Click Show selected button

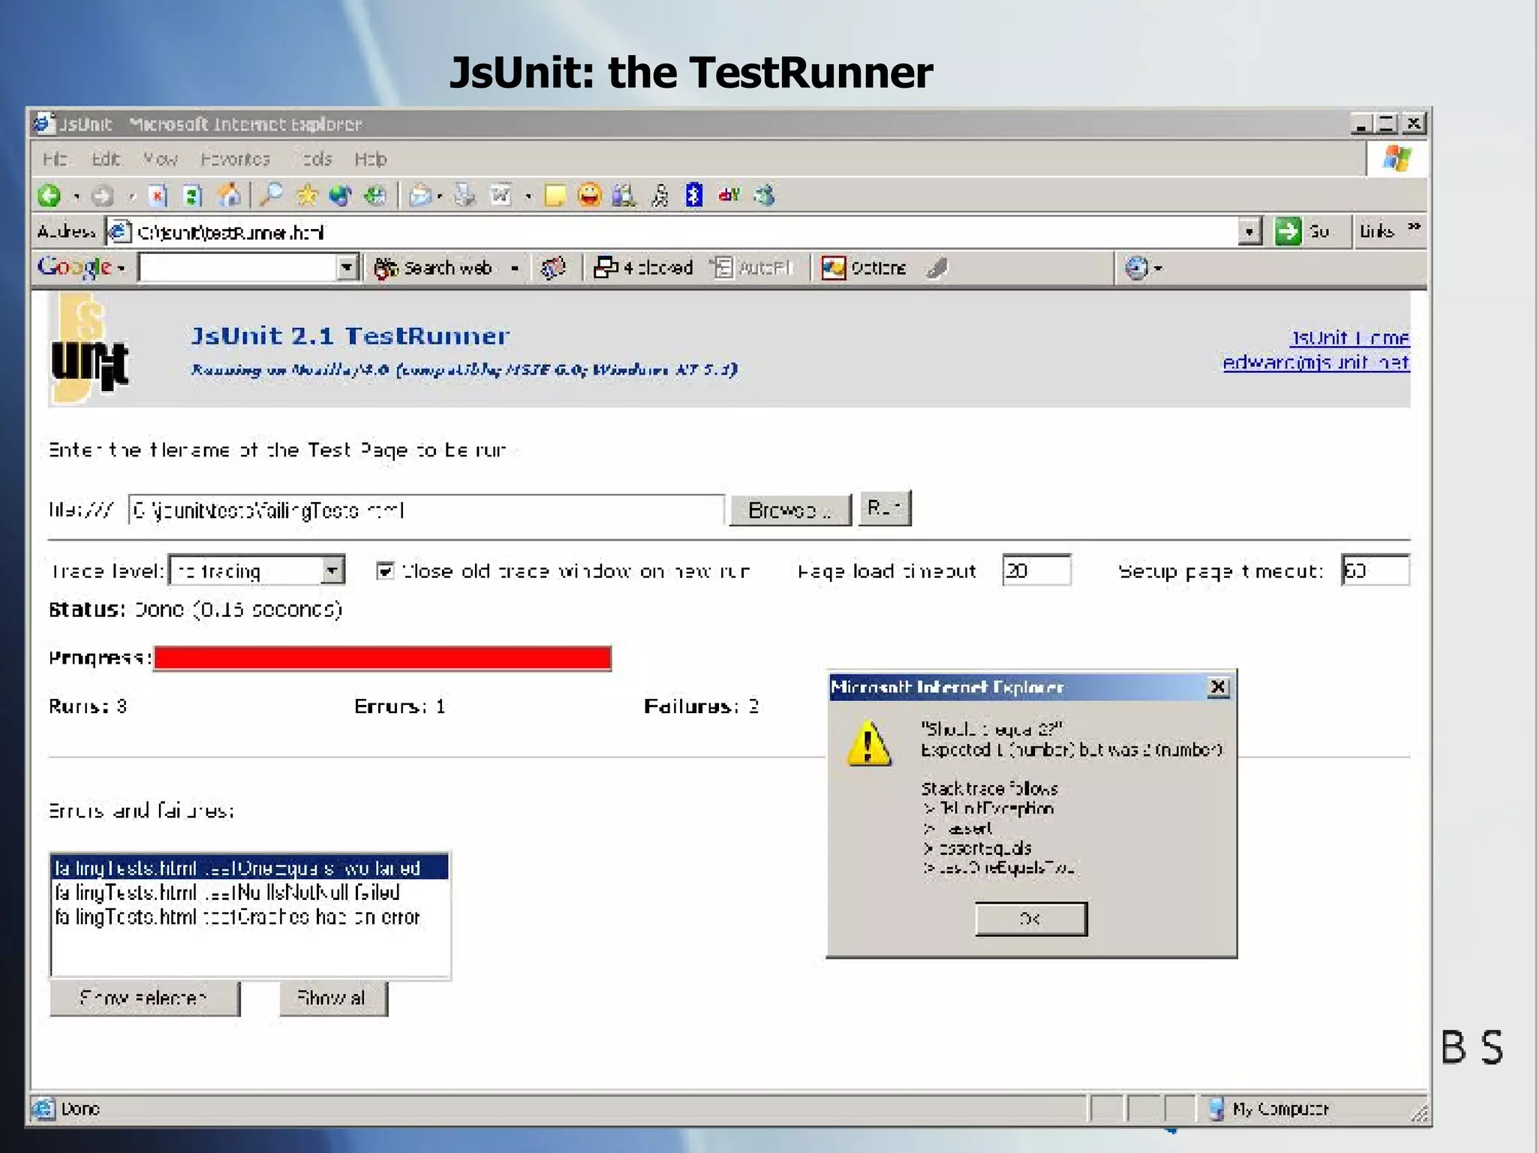point(145,999)
